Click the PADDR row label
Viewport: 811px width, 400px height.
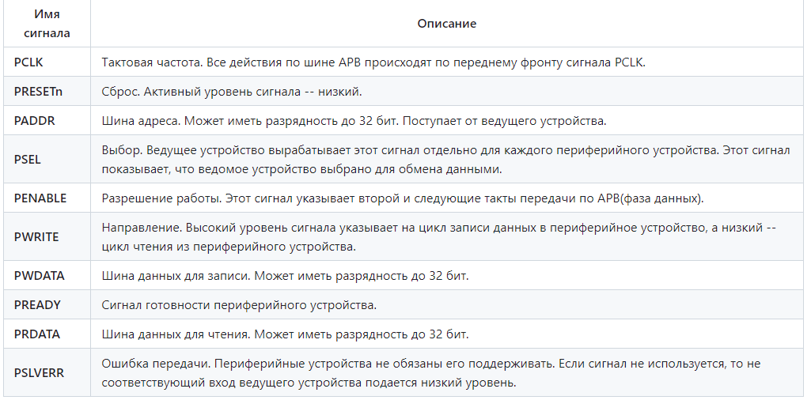click(x=34, y=121)
